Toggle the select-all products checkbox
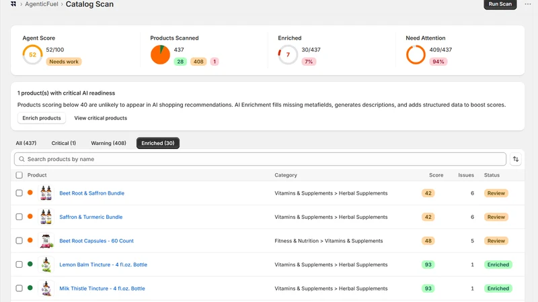The width and height of the screenshot is (538, 302). [20, 175]
